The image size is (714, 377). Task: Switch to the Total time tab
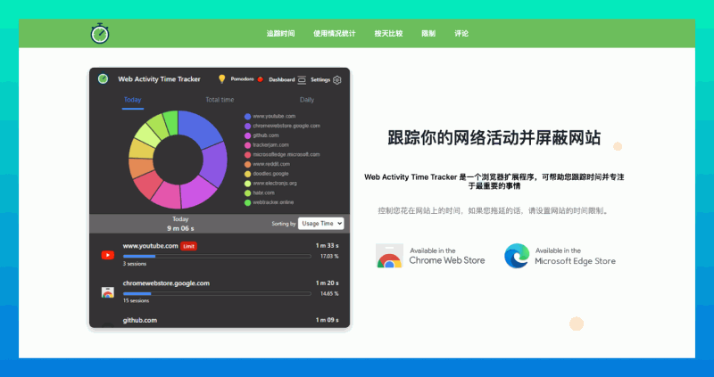point(220,100)
